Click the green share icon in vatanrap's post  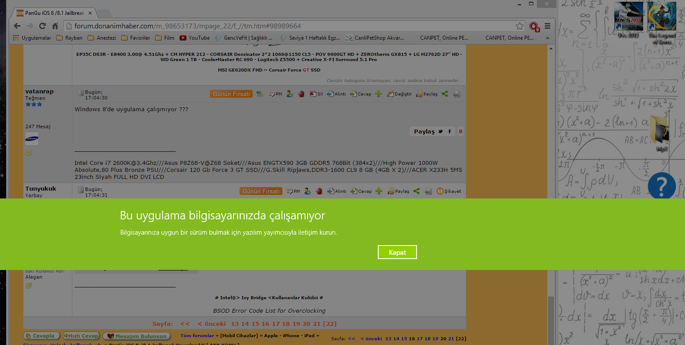(x=445, y=94)
